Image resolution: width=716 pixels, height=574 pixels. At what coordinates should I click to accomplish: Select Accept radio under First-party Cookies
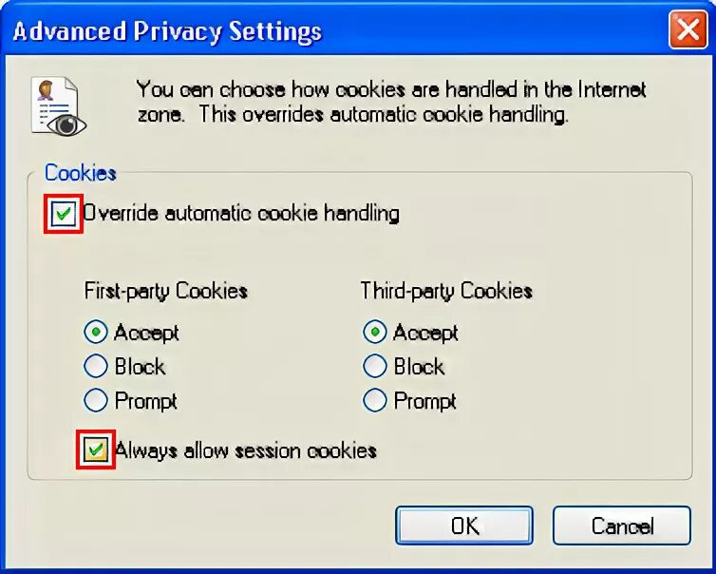pos(96,333)
